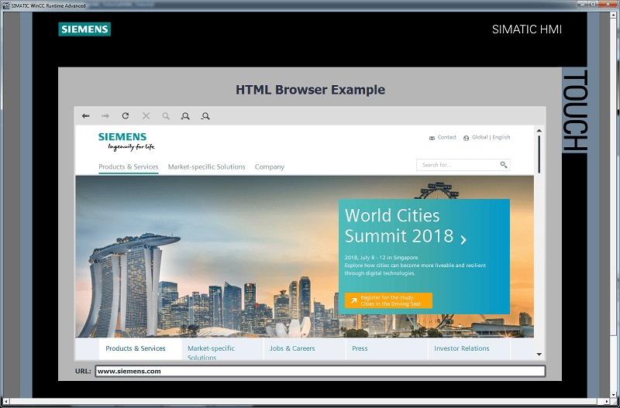Reload the page with refresh icon
This screenshot has width=620, height=408.
coord(126,115)
